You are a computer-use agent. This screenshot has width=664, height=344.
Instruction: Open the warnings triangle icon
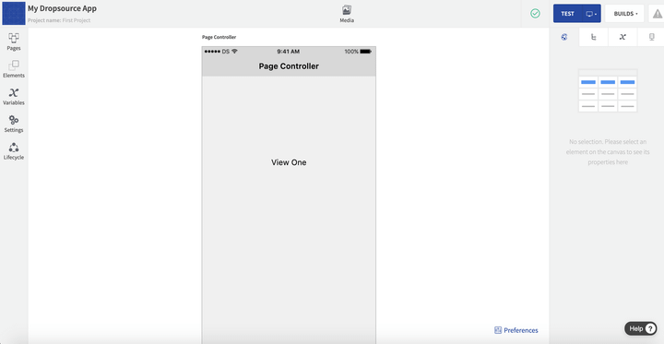coord(658,14)
